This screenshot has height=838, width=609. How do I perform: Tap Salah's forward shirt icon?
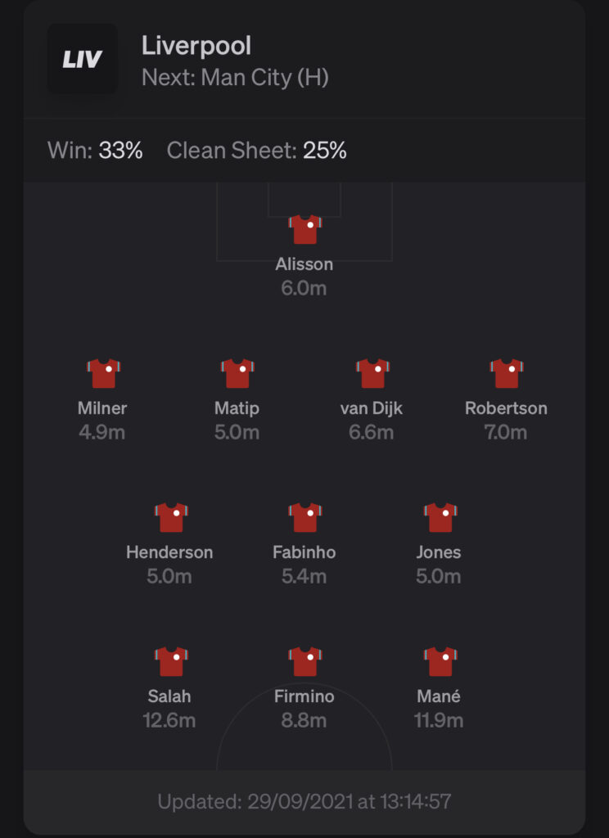(171, 662)
